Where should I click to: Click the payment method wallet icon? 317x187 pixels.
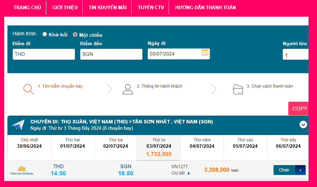pos(238,89)
